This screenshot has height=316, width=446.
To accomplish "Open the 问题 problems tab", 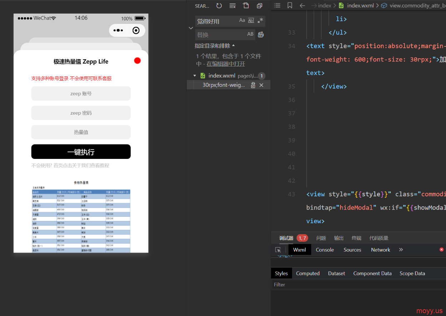I will pyautogui.click(x=321, y=238).
